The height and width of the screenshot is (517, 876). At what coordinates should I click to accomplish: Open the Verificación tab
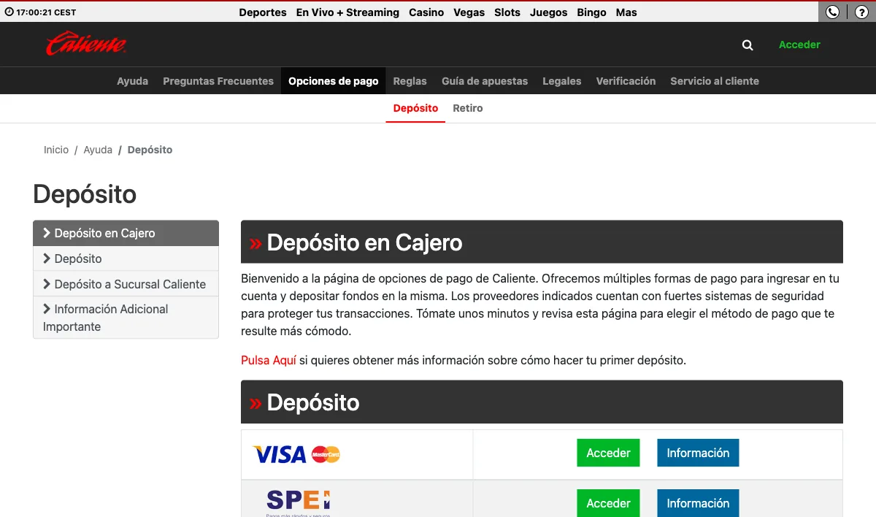pos(626,81)
